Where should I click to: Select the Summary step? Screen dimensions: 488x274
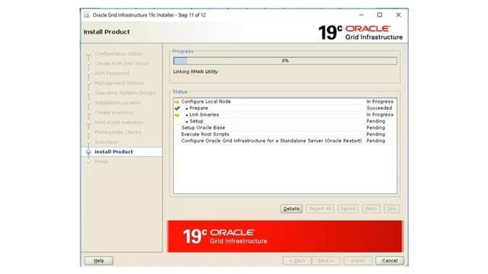(x=106, y=142)
